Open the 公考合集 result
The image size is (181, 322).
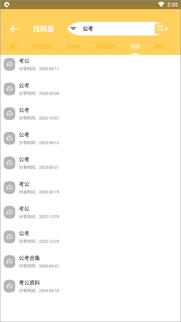[x=90, y=262]
